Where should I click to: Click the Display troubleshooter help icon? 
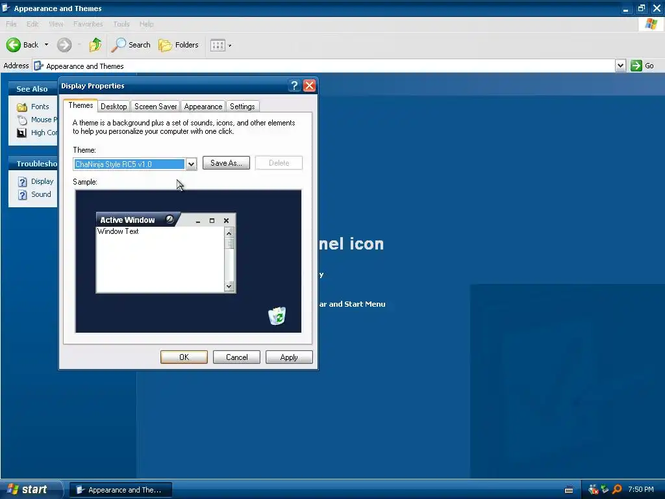click(x=23, y=182)
